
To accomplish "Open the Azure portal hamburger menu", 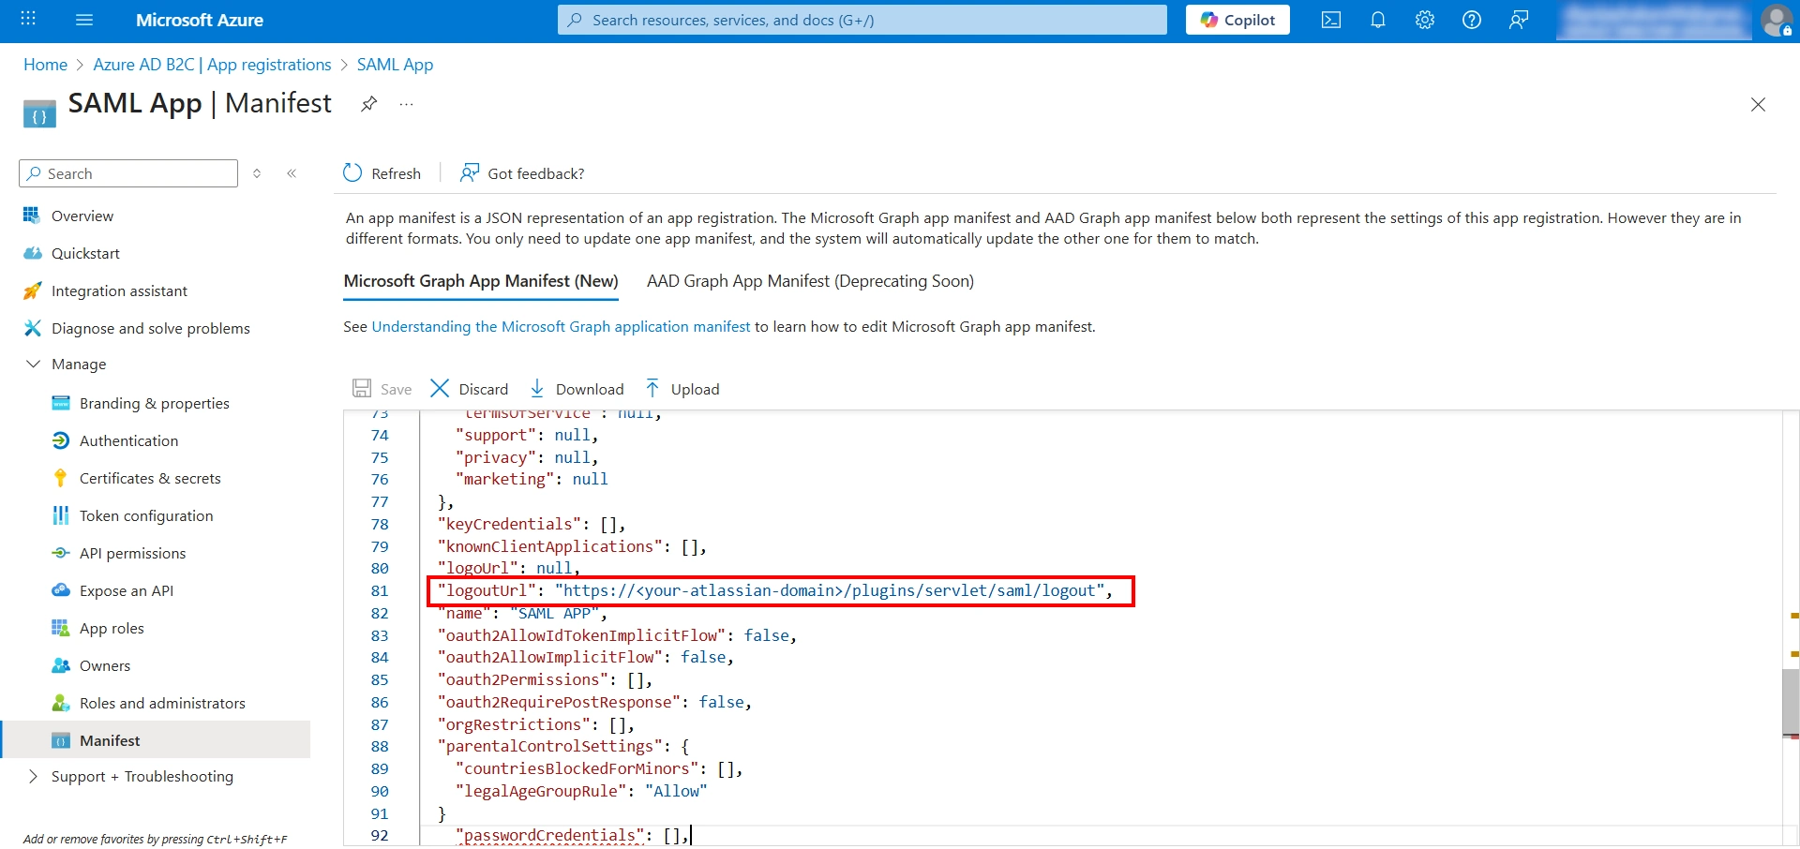I will [84, 20].
